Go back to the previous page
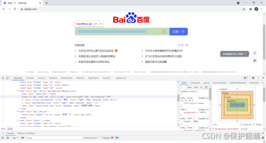The height and width of the screenshot is (143, 266). pos(4,9)
